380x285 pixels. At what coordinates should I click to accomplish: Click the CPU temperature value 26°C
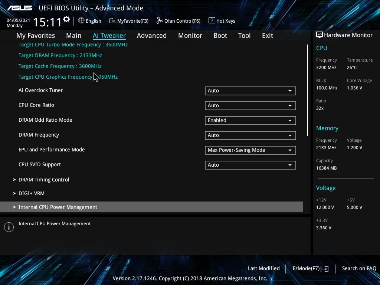[x=352, y=68]
